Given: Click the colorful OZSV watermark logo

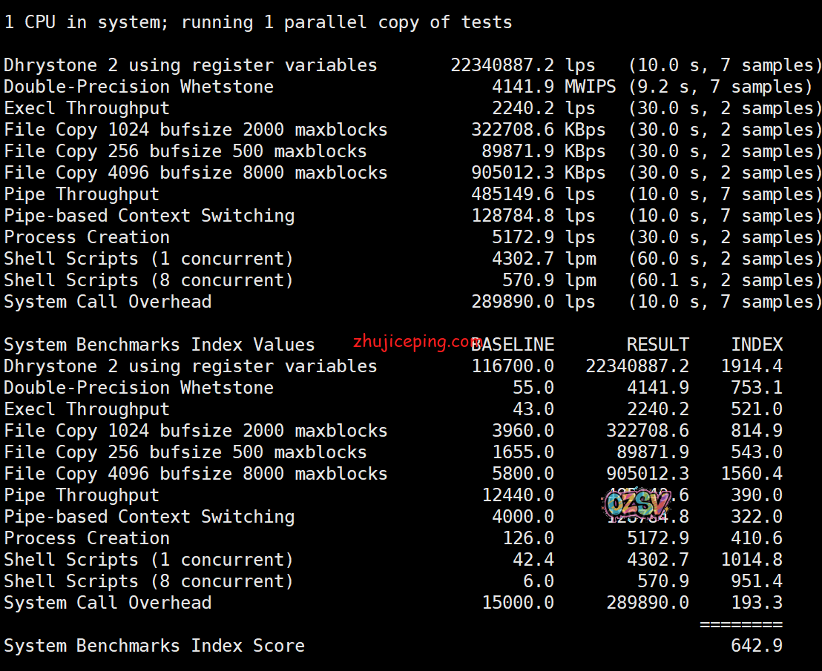Looking at the screenshot, I should click(635, 504).
